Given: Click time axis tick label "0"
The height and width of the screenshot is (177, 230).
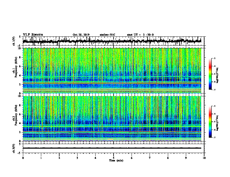Looking at the screenshot, I should 23,158.
